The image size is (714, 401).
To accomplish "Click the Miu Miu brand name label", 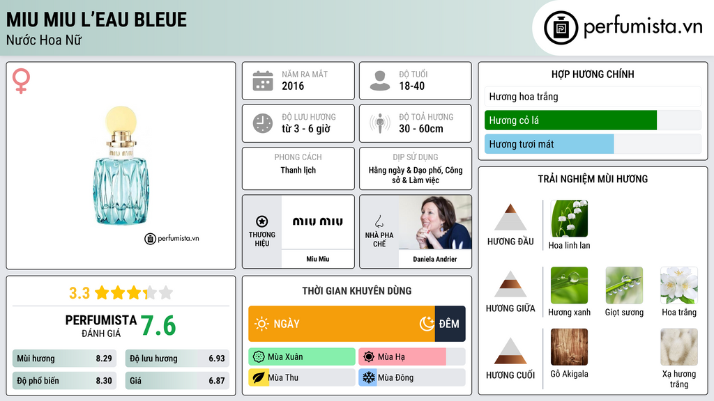I will tap(317, 259).
